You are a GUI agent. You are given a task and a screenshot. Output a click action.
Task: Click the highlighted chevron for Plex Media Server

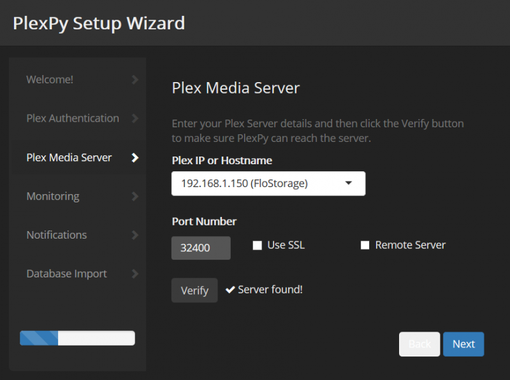pos(134,157)
